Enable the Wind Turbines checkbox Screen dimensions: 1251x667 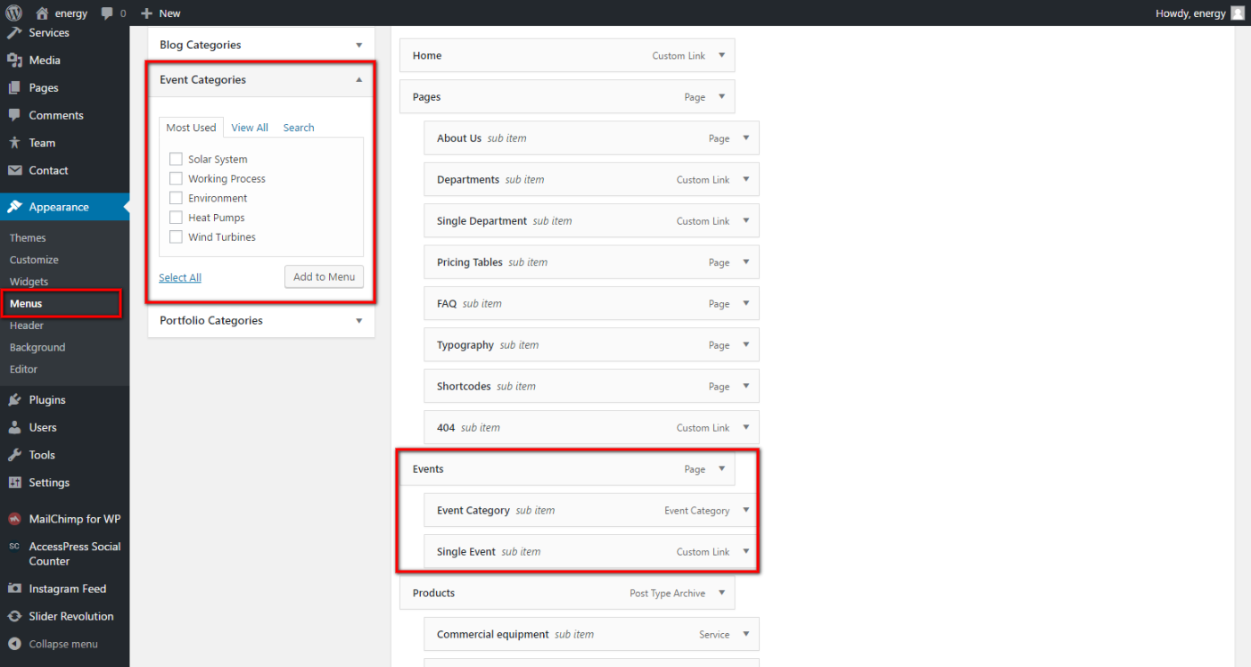[176, 237]
